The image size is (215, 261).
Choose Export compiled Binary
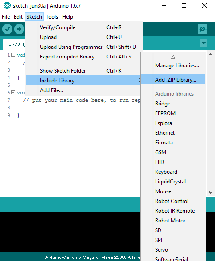click(83, 57)
